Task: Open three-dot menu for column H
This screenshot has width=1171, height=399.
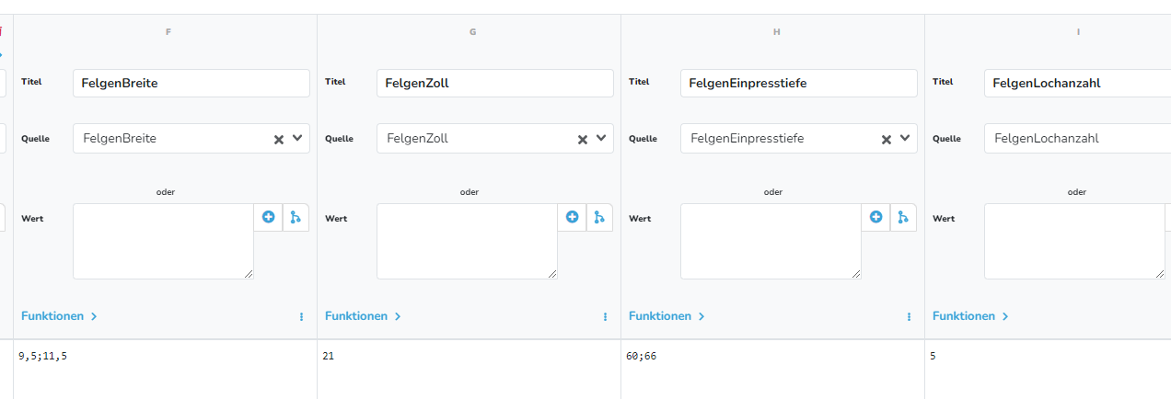Action: [909, 316]
